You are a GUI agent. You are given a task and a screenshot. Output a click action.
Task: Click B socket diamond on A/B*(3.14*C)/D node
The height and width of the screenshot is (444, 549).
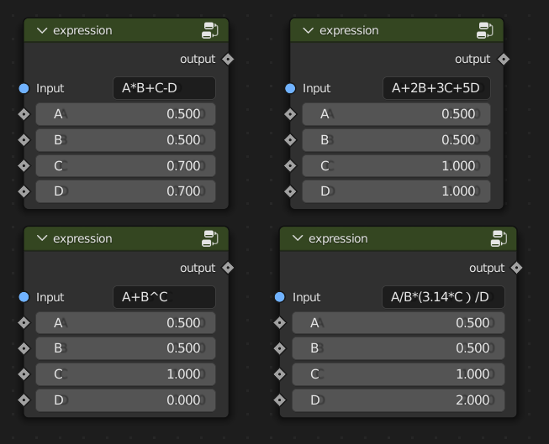coord(280,348)
